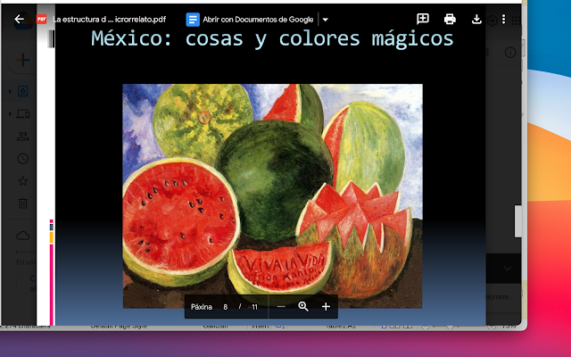Go back using the left arrow
Screen dimensions: 571x357
click(19, 20)
